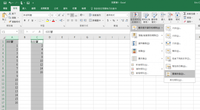Toggle underline formatting
This screenshot has width=200, height=110.
[32, 20]
